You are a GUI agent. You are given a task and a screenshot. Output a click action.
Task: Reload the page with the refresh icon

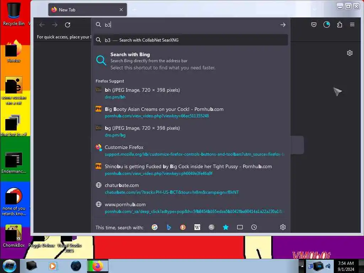pyautogui.click(x=68, y=25)
